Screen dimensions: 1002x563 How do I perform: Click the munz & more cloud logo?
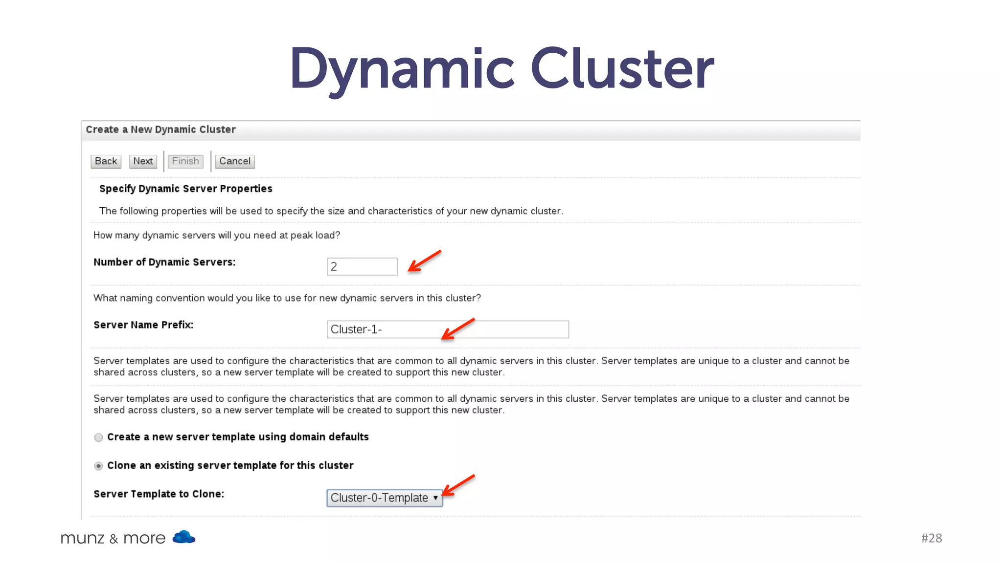pyautogui.click(x=184, y=537)
